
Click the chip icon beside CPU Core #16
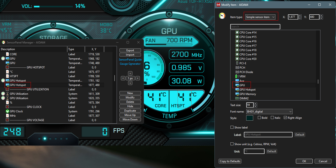(237, 41)
